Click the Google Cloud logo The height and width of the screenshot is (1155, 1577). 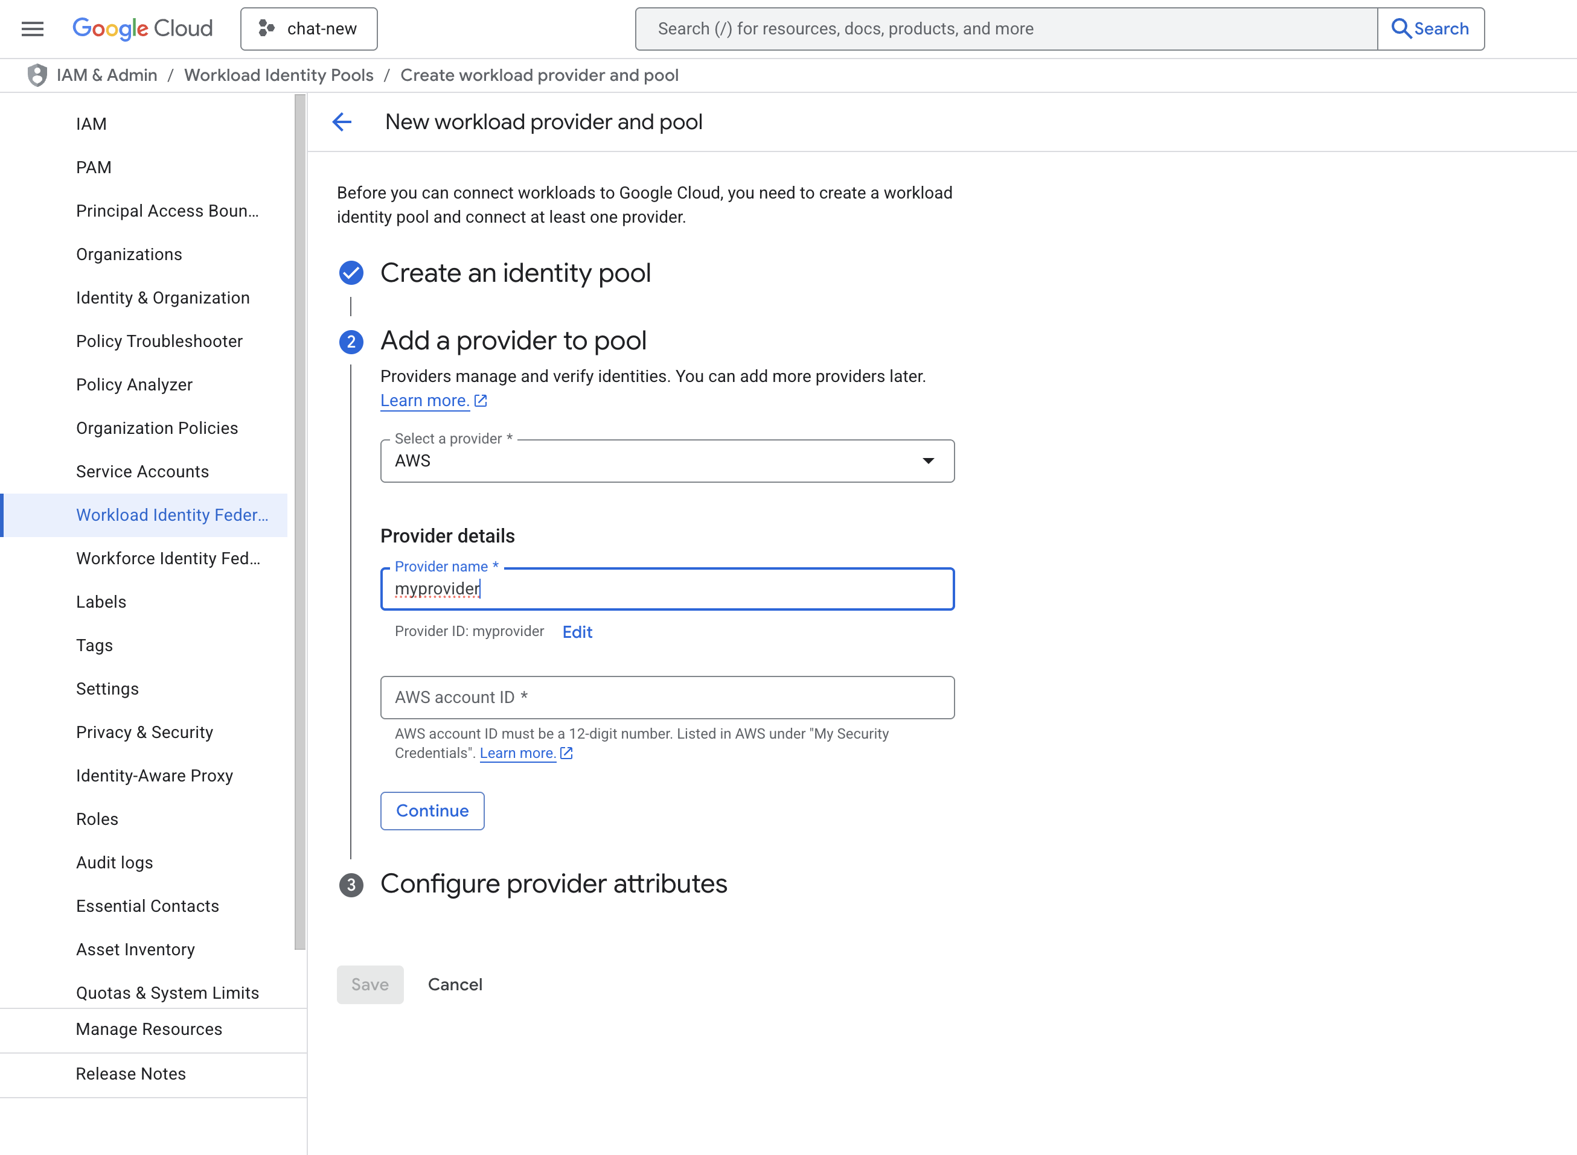click(x=142, y=28)
